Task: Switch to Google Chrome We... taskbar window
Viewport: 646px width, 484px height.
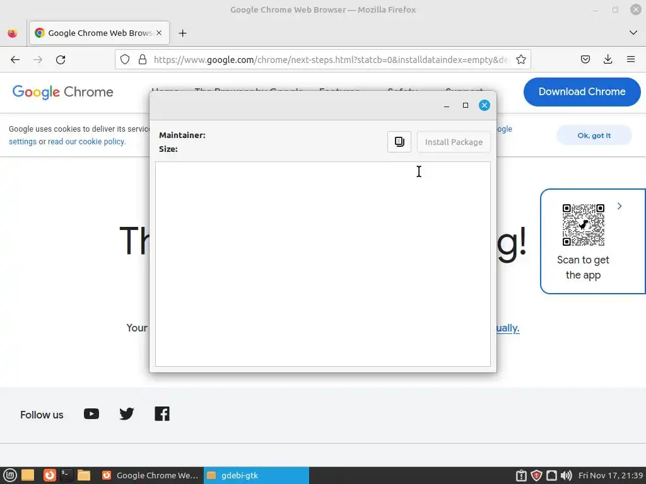Action: 150,475
